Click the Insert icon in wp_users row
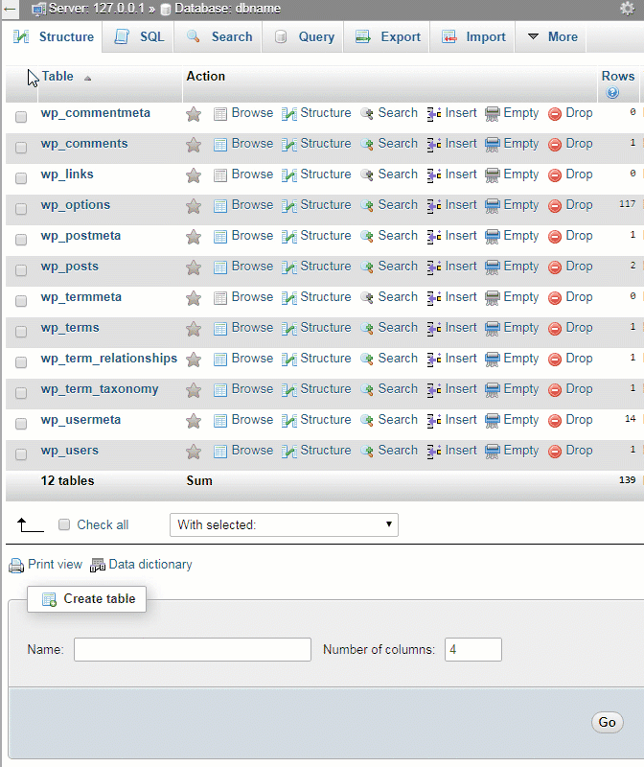This screenshot has width=644, height=767. pyautogui.click(x=434, y=452)
